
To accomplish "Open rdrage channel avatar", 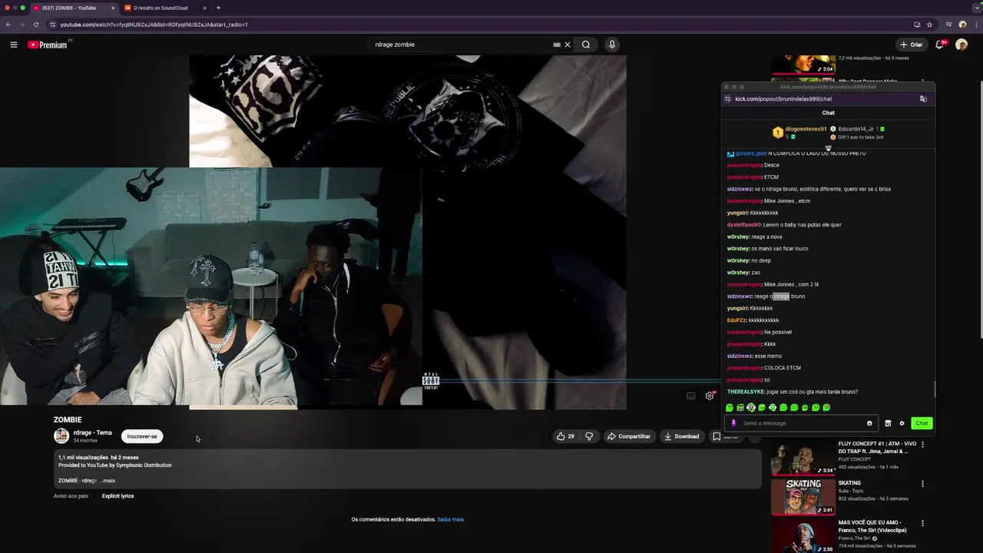I will pos(61,436).
